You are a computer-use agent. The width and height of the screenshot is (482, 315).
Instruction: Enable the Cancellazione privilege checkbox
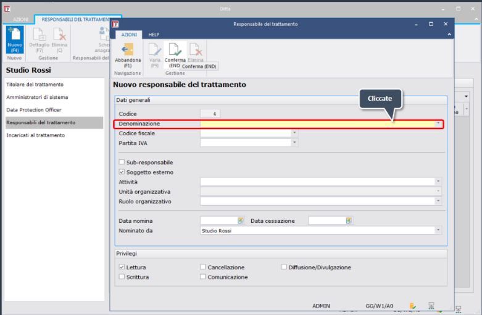pos(203,267)
